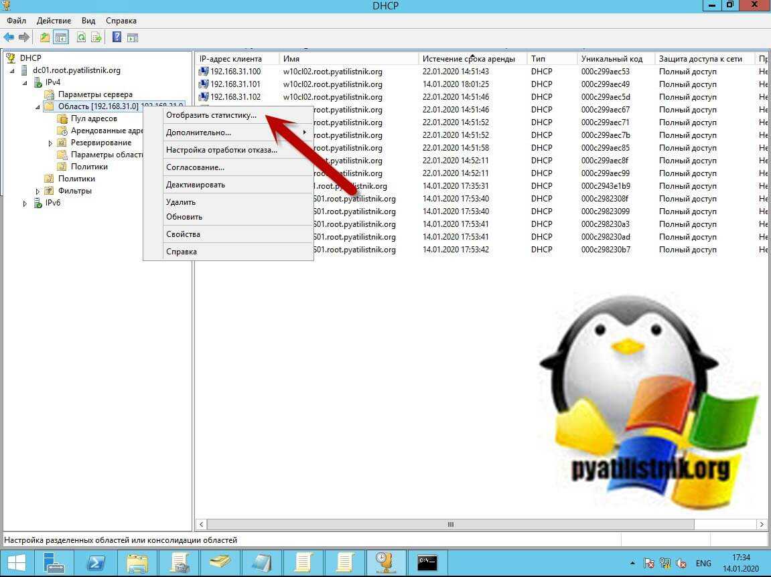771x577 pixels.
Task: Open Help using the question mark icon
Action: click(x=117, y=37)
